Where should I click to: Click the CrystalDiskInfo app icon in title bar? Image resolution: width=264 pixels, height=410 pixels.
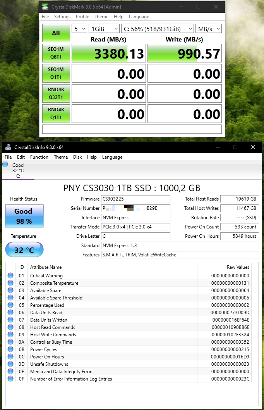point(8,147)
